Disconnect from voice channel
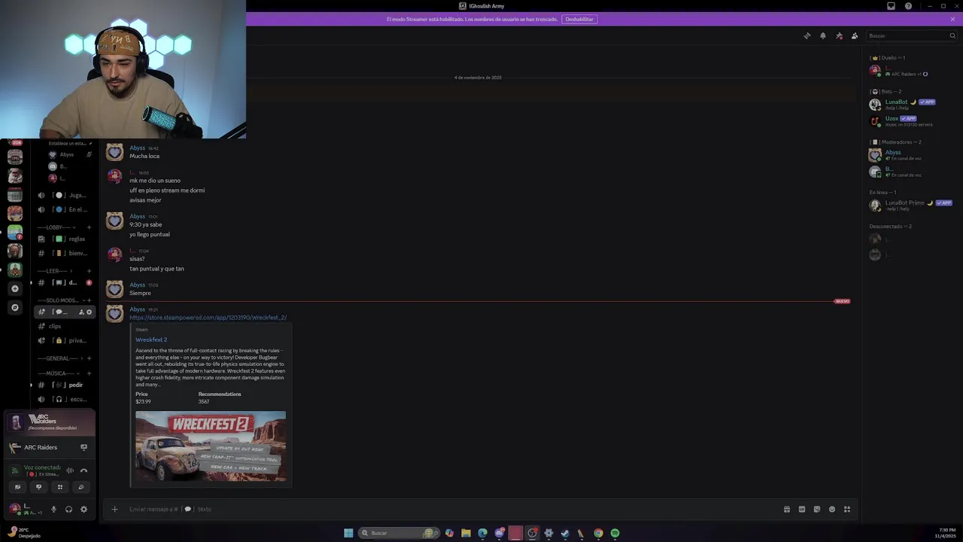 [84, 470]
